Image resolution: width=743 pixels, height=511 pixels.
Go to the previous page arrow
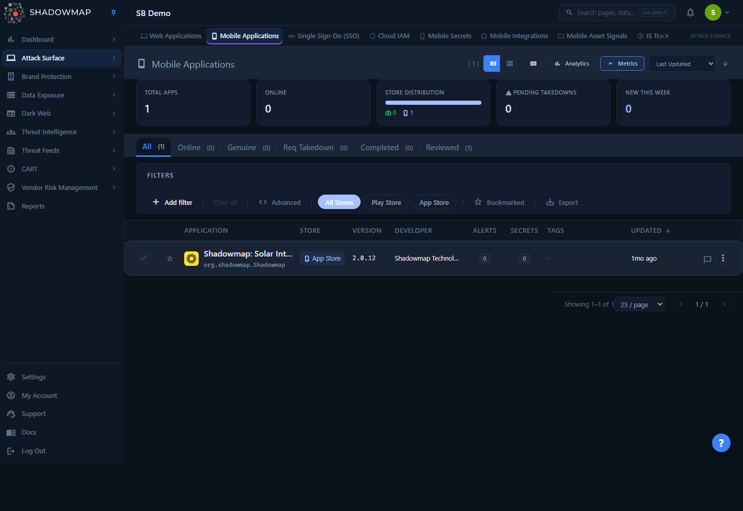[681, 304]
